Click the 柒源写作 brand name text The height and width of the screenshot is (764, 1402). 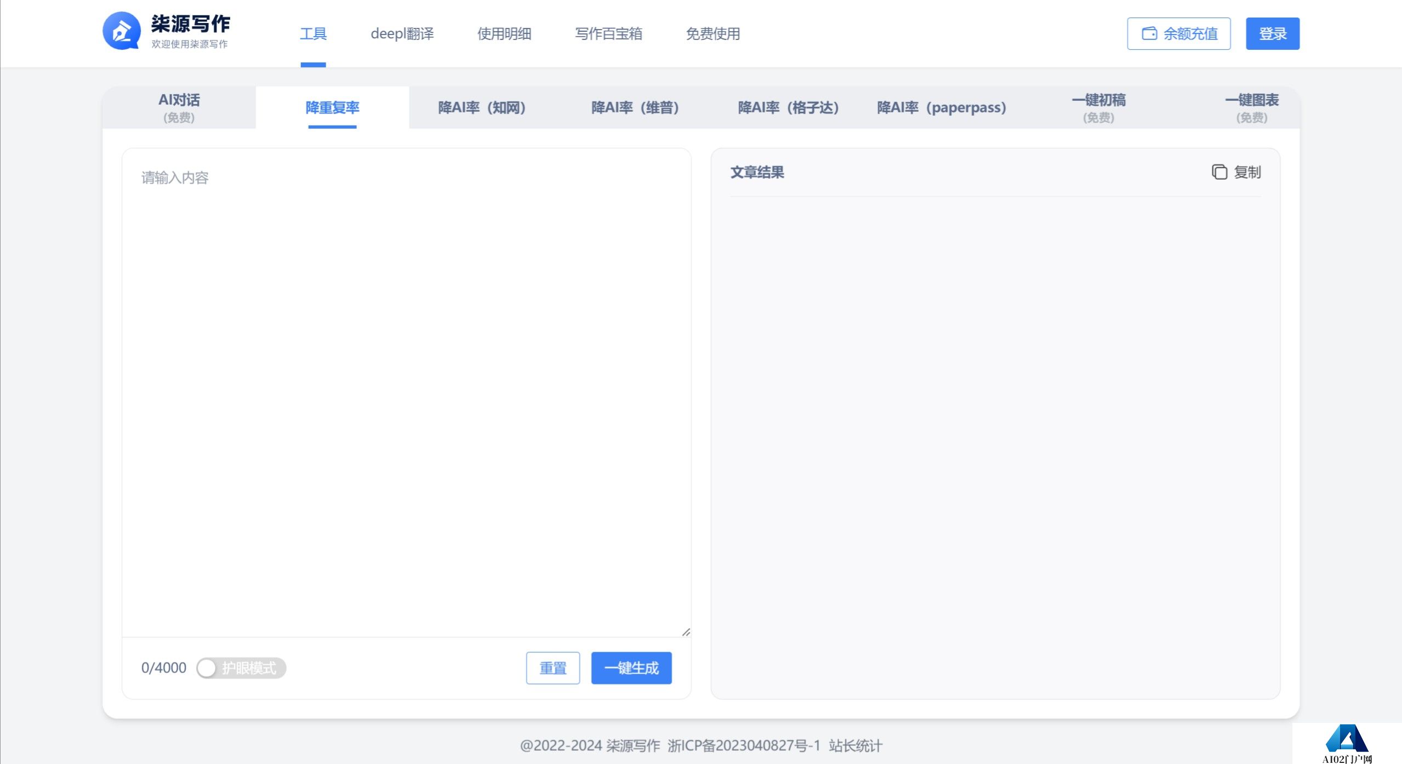[191, 24]
